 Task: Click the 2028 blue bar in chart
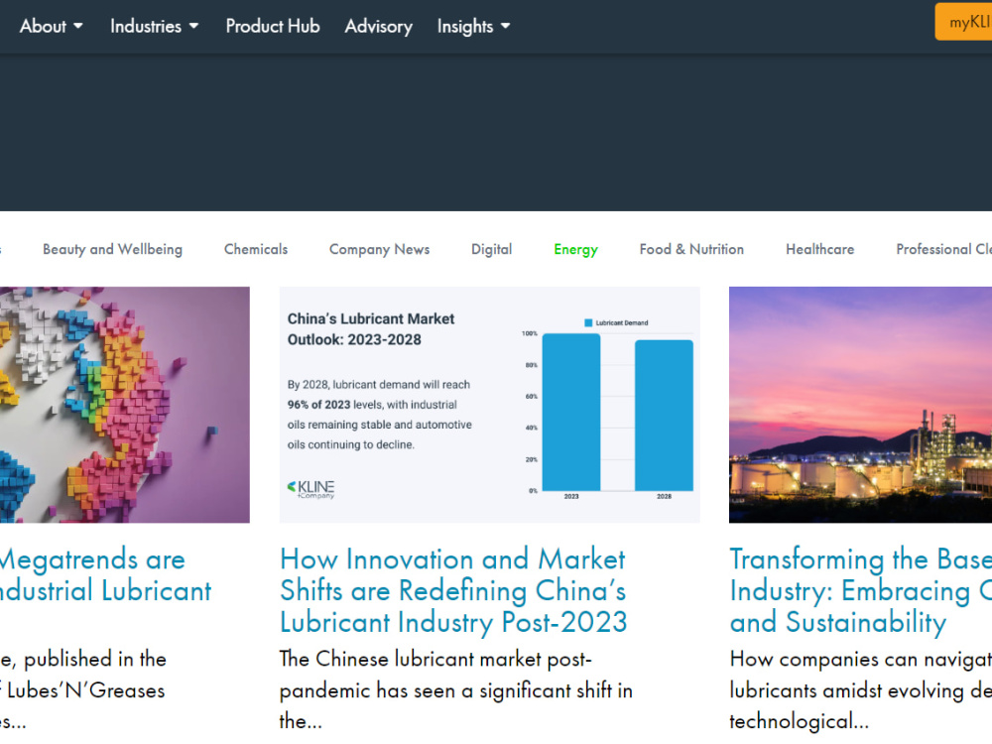pyautogui.click(x=664, y=415)
